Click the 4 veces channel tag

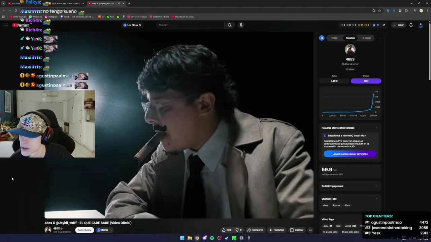(x=336, y=205)
